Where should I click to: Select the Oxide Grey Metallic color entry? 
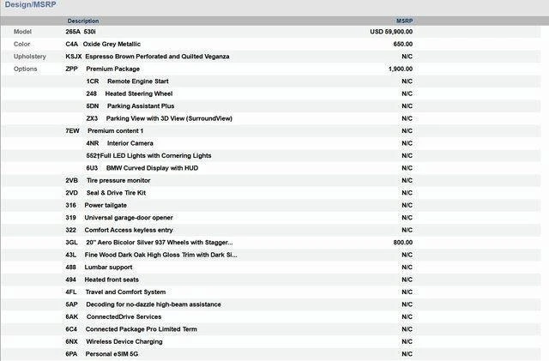point(112,44)
